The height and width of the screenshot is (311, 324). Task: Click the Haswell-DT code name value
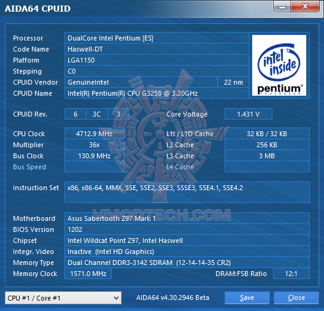tap(156, 49)
